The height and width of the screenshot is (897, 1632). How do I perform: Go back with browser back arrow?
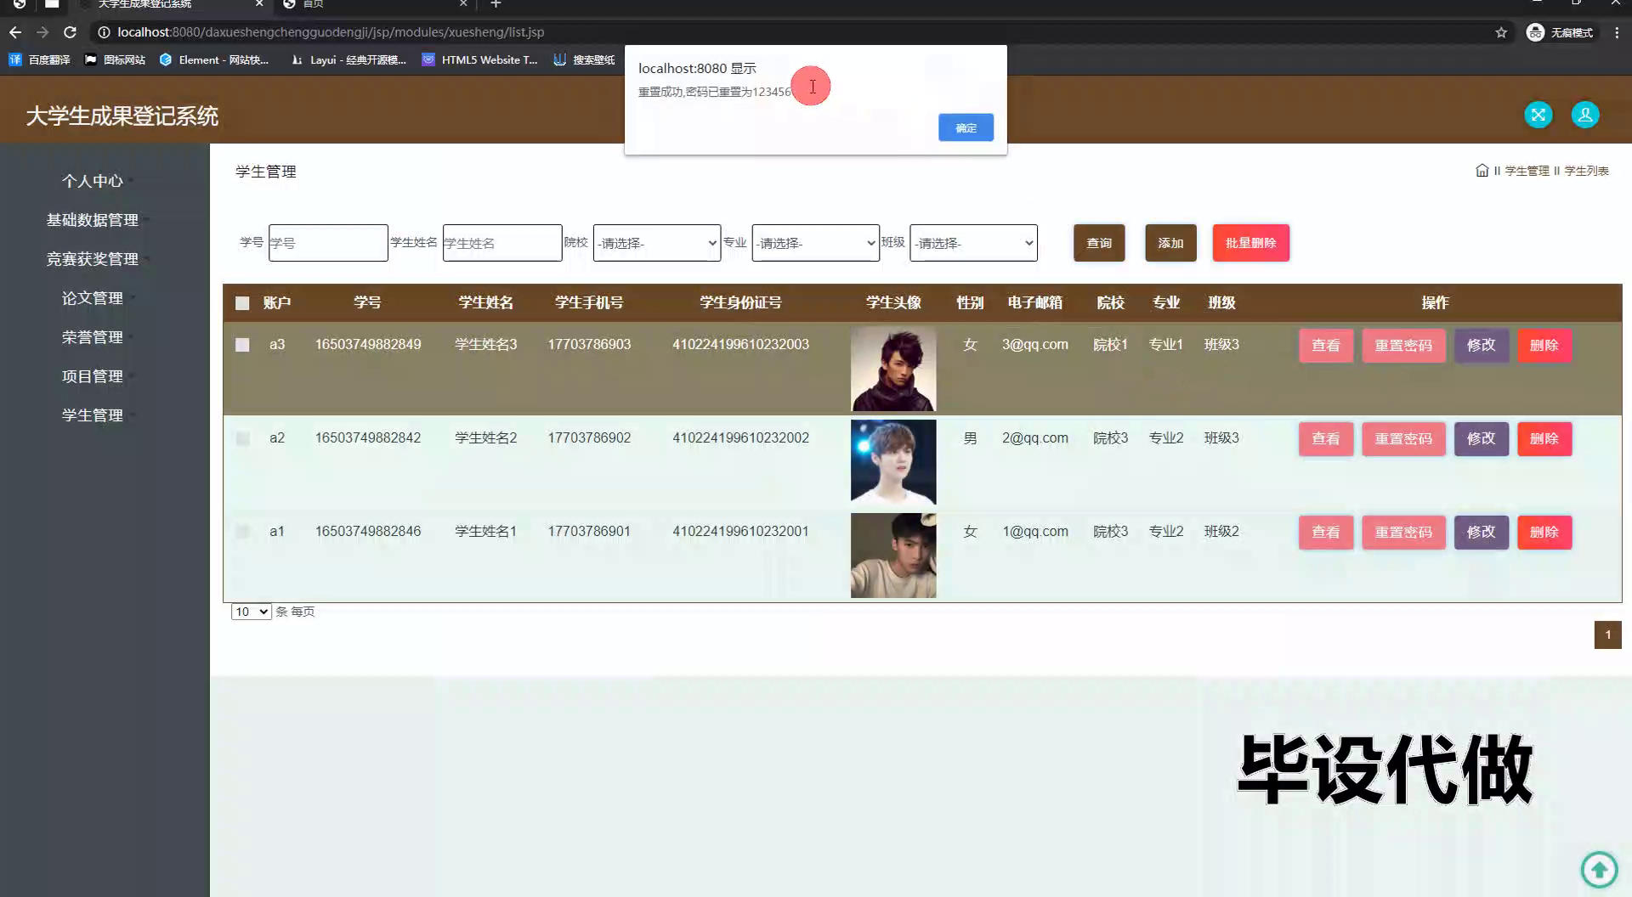pyautogui.click(x=15, y=32)
